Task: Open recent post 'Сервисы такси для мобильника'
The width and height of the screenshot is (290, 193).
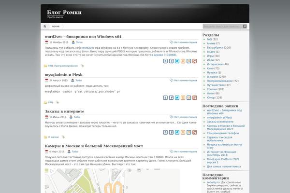Action: coord(219,139)
